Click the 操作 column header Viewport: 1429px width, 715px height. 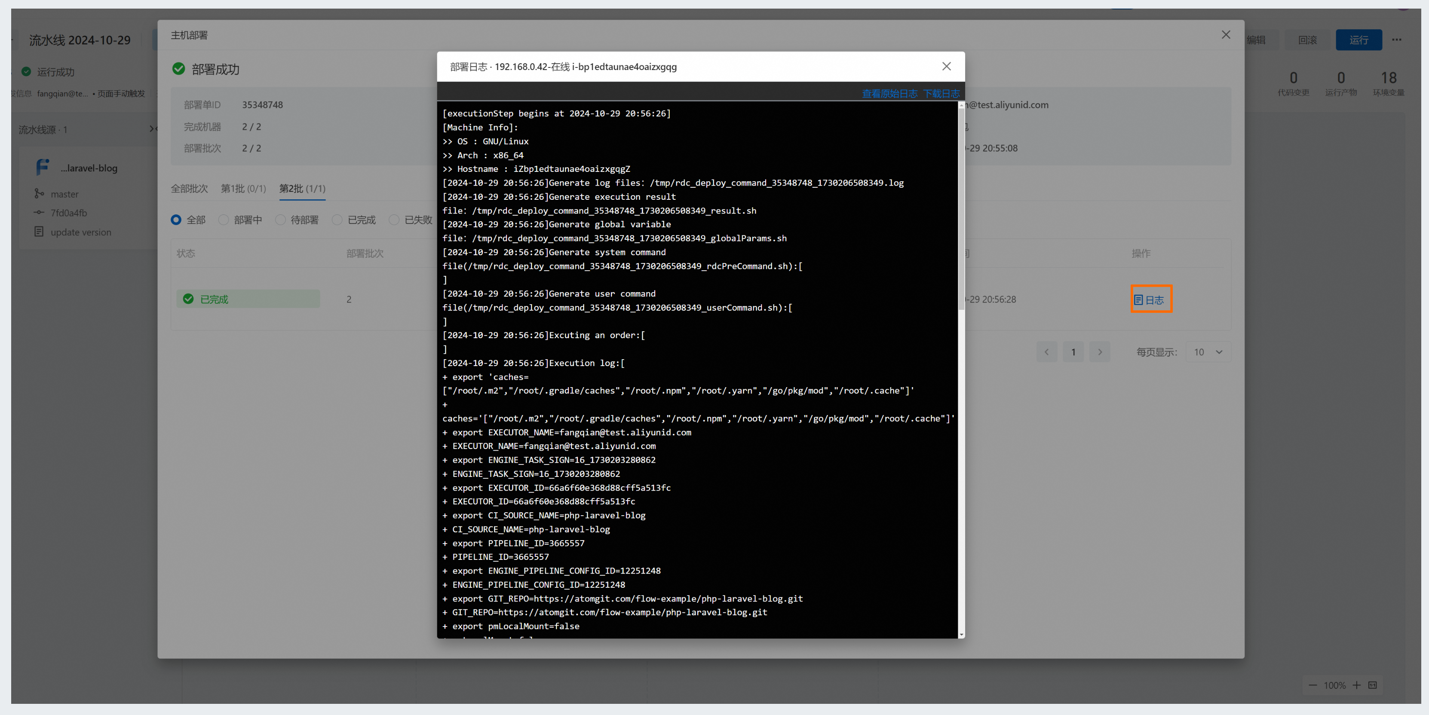(x=1141, y=253)
